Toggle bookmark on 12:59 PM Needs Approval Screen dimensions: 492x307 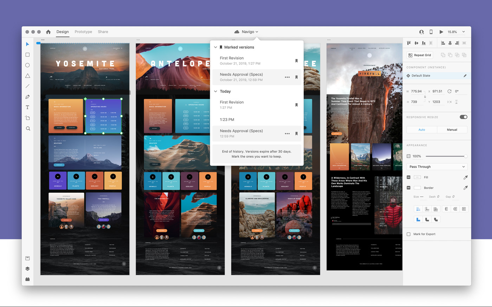pos(296,134)
